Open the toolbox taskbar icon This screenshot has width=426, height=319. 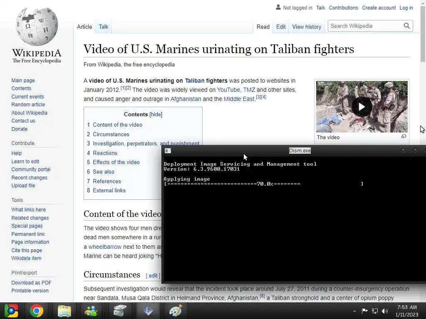pos(119,311)
